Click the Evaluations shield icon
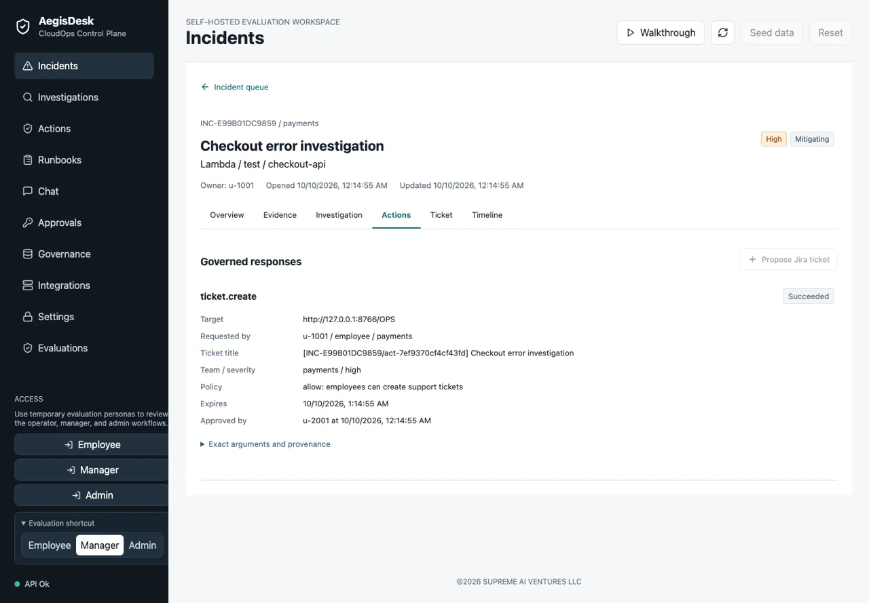This screenshot has width=869, height=603. click(28, 348)
